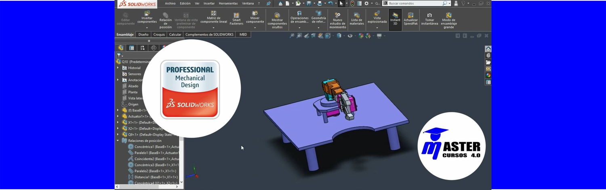Click the Hide/Show items eye icon
The image size is (606, 190).
[x=350, y=36]
